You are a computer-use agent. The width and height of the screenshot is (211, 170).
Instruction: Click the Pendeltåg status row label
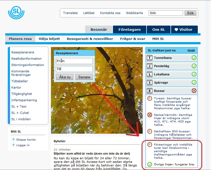pos(161,66)
